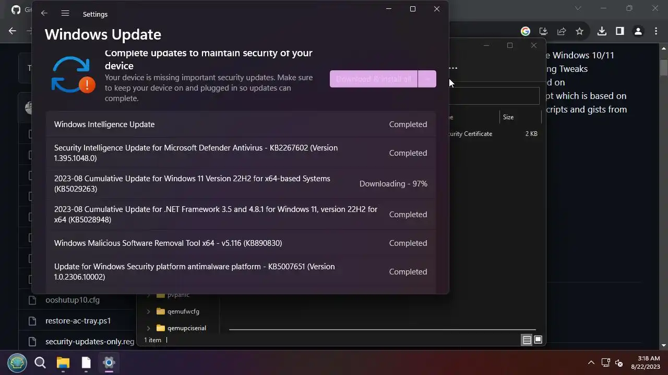The image size is (668, 375).
Task: Open the File Explorer See more (...) menu
Action: coord(453,68)
